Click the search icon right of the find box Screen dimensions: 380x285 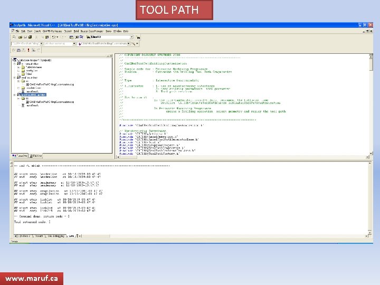(138, 37)
